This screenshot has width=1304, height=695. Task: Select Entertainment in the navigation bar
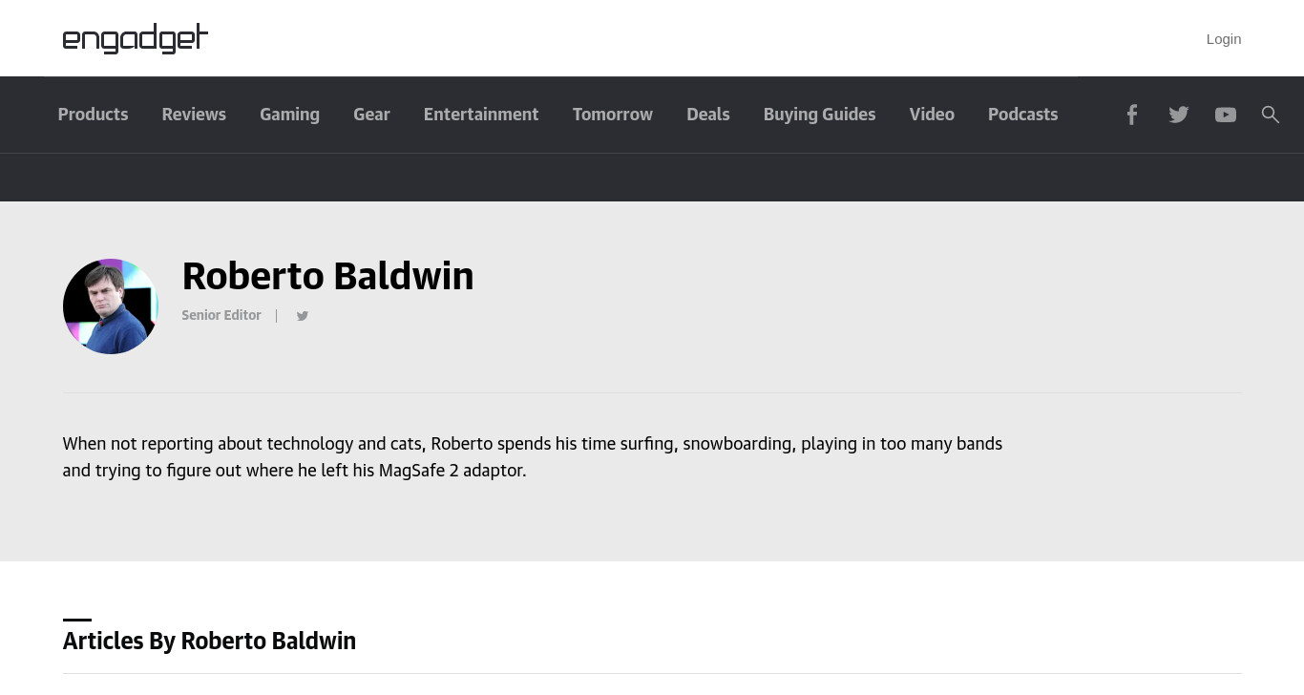(481, 115)
